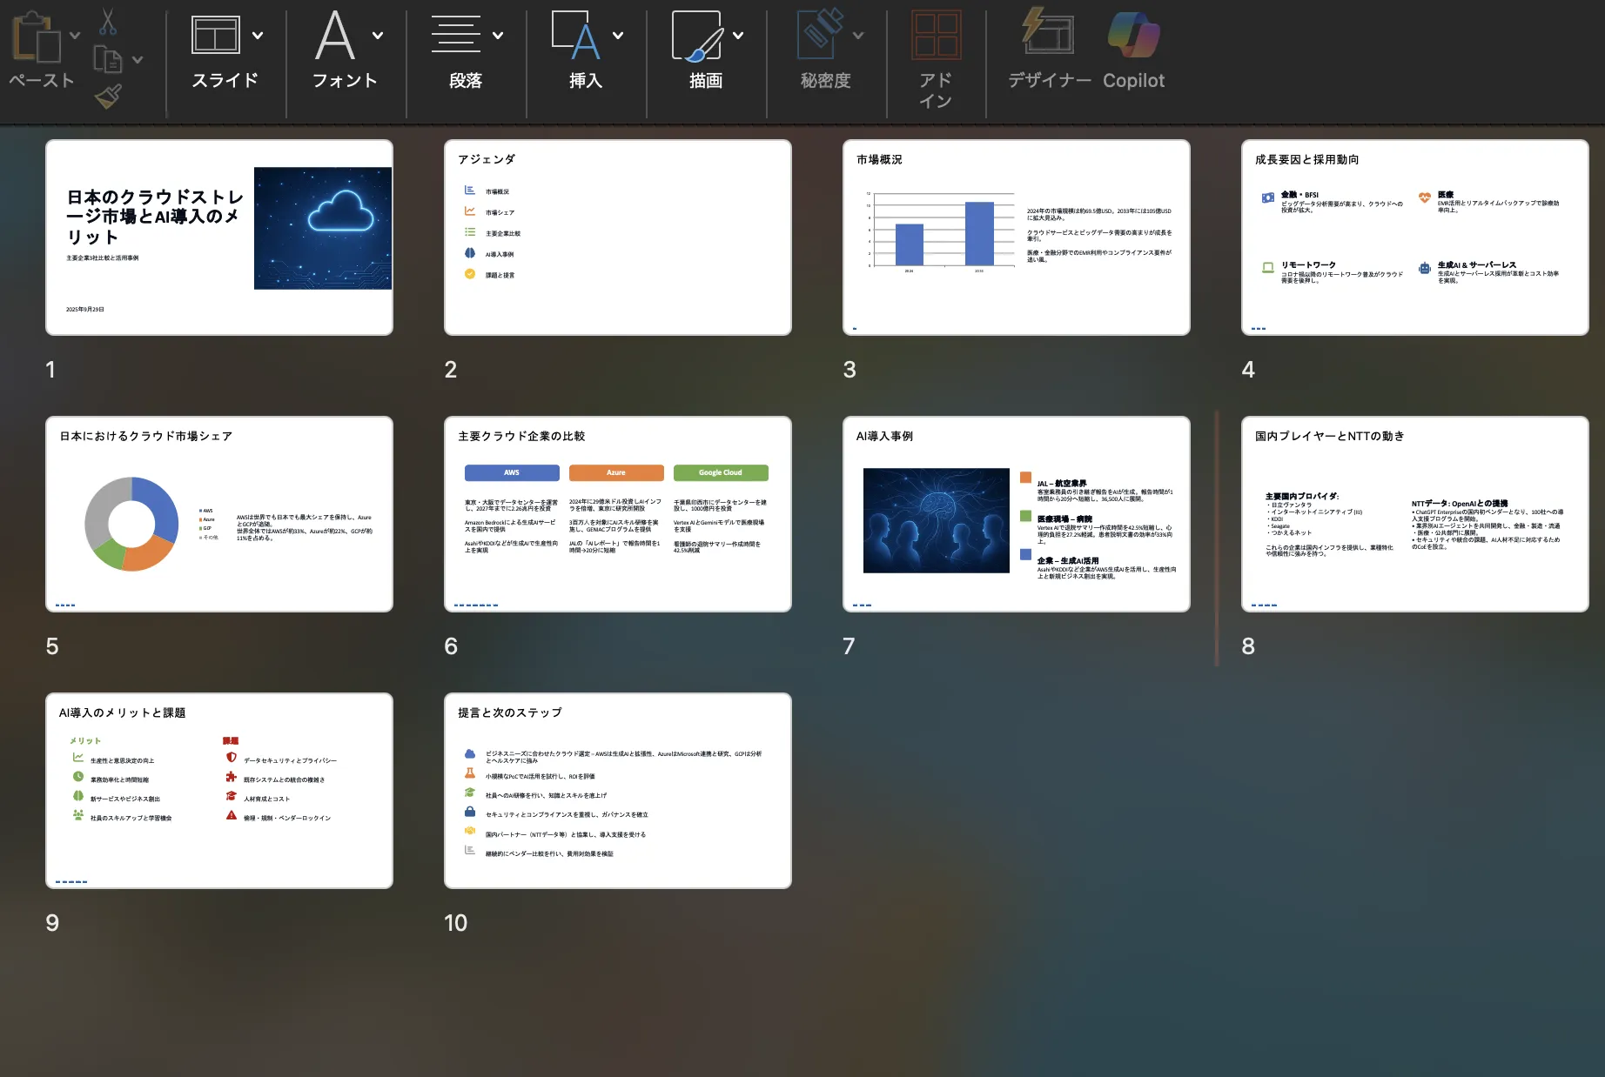Select slide 1 title thumbnail

pyautogui.click(x=219, y=237)
